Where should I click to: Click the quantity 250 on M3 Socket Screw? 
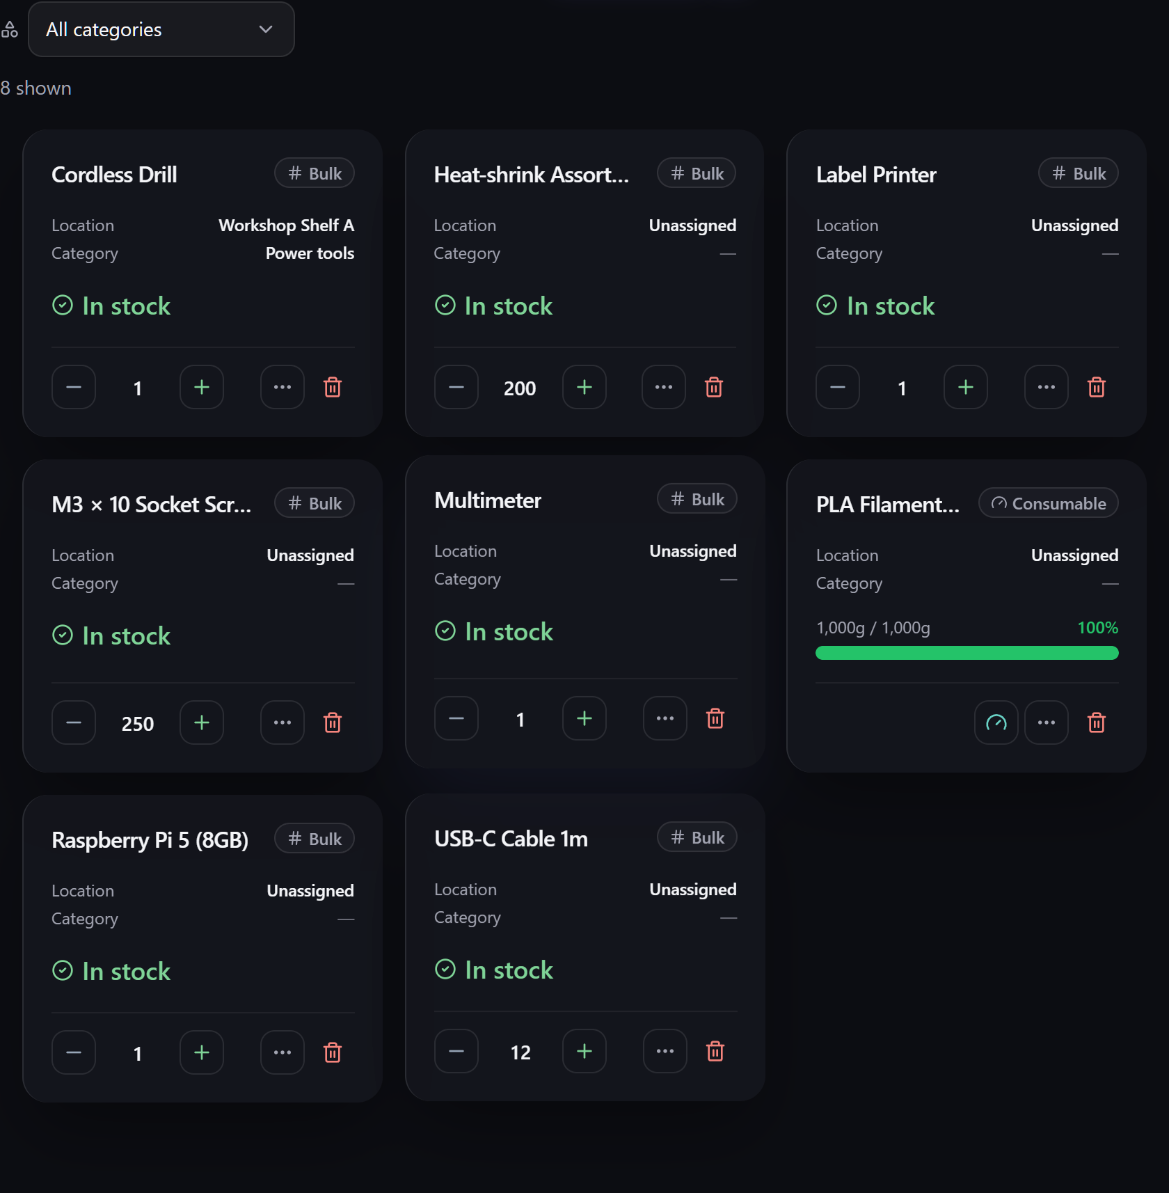click(x=138, y=724)
